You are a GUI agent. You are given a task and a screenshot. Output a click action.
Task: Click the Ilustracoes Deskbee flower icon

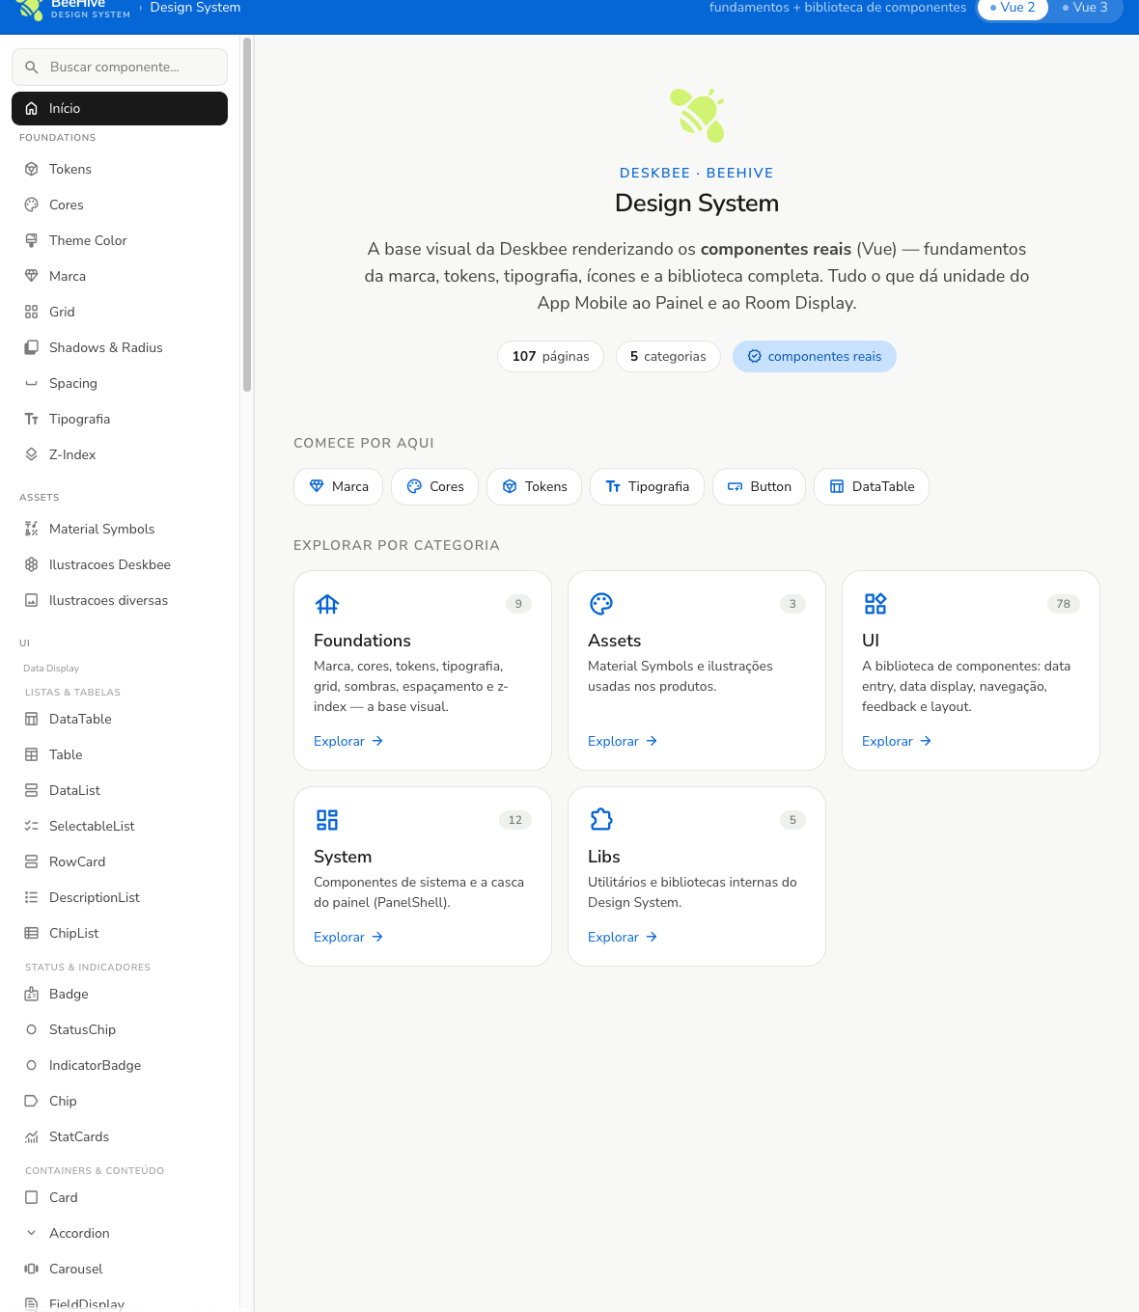[31, 564]
